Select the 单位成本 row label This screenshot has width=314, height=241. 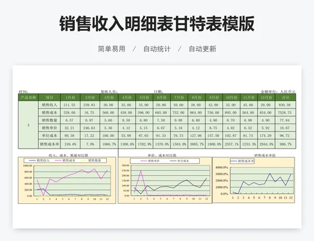50,136
